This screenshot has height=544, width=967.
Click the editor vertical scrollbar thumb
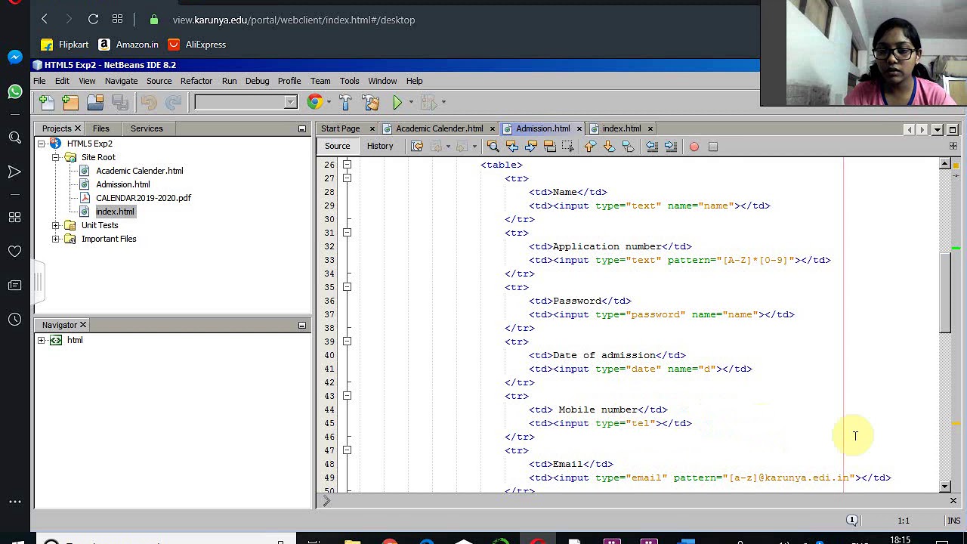(x=945, y=292)
